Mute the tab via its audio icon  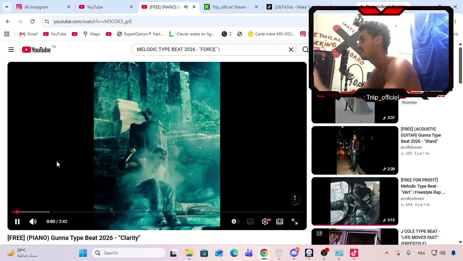pos(186,7)
